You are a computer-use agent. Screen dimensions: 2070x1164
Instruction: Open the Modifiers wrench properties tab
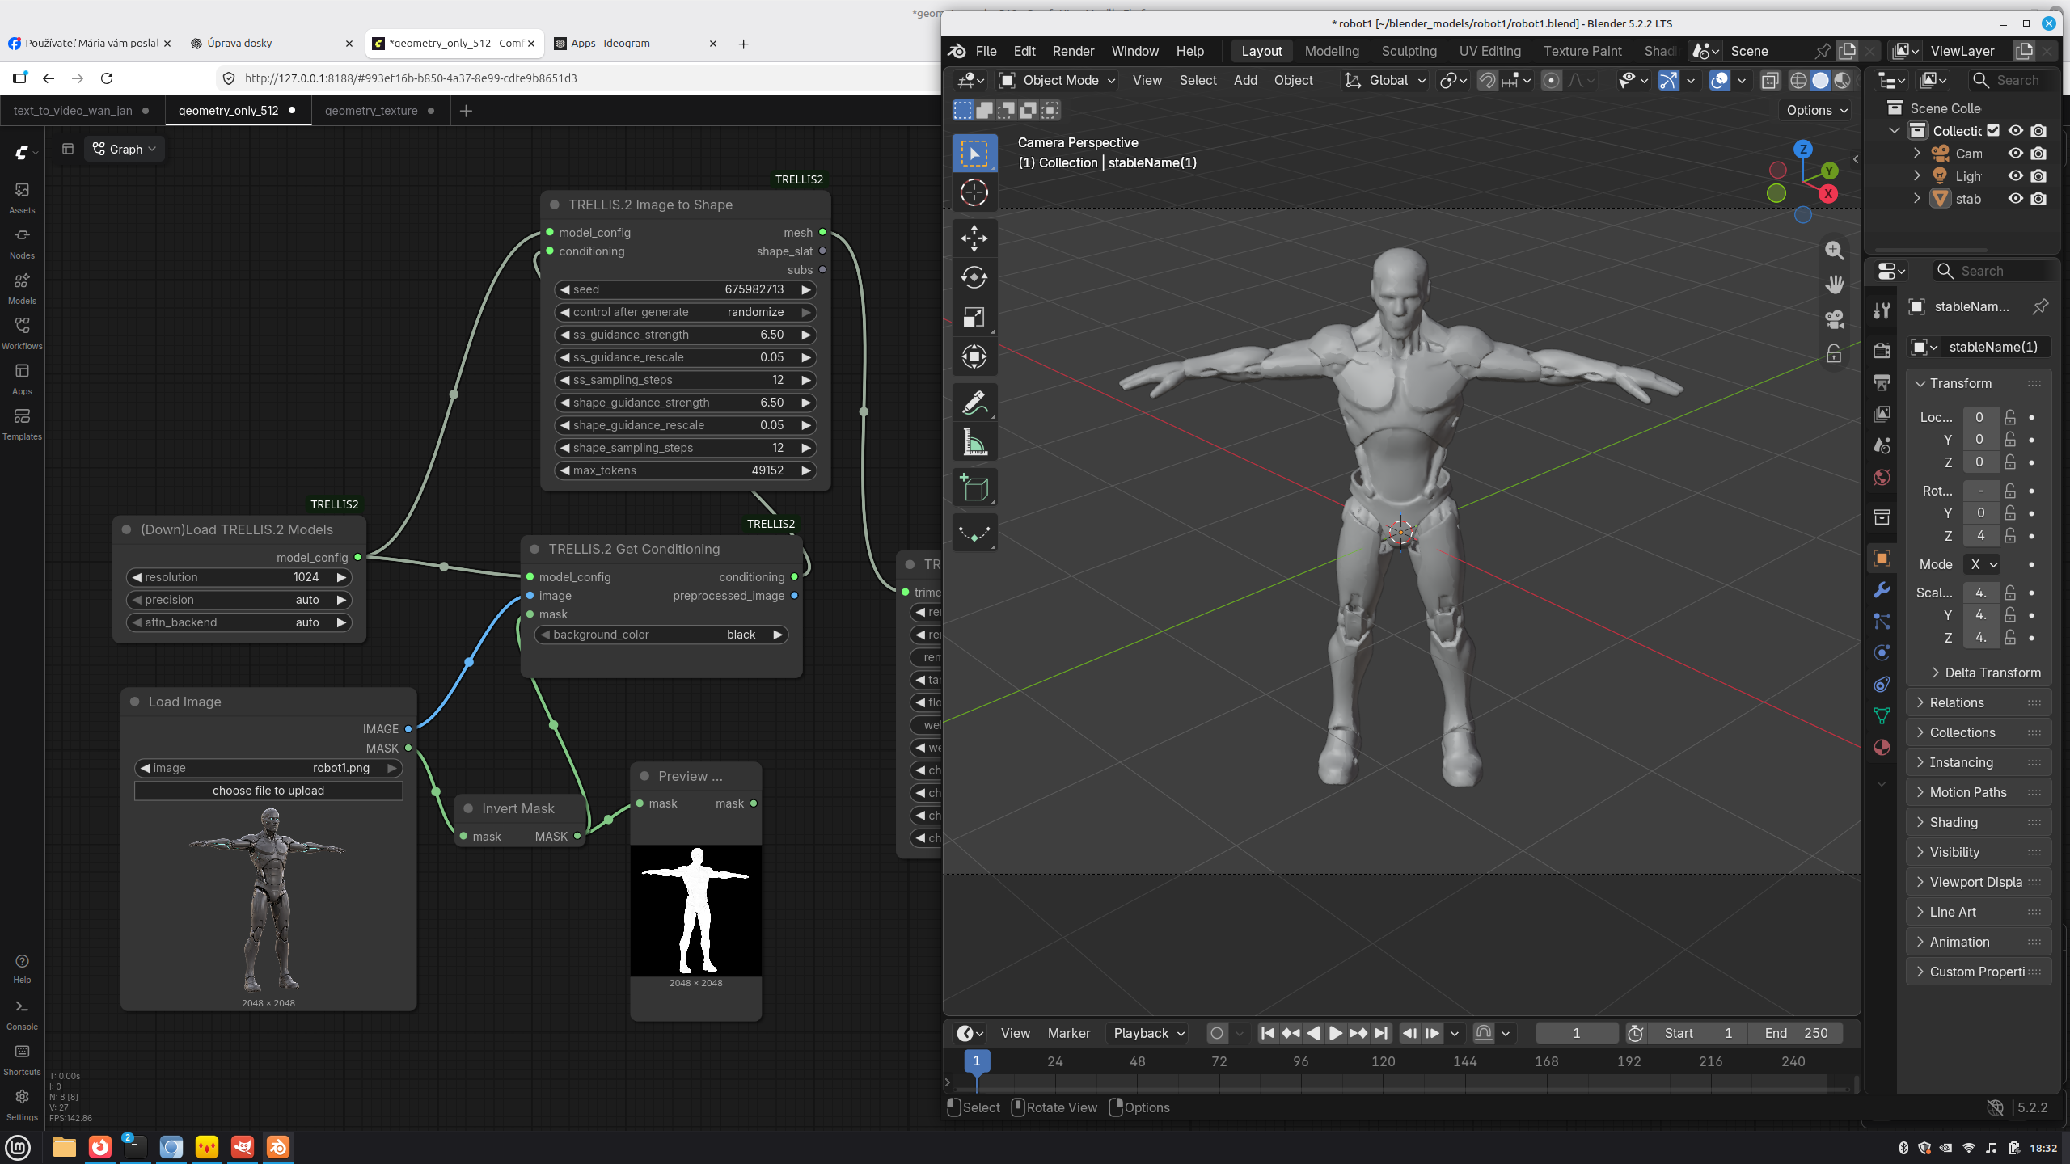(1882, 590)
